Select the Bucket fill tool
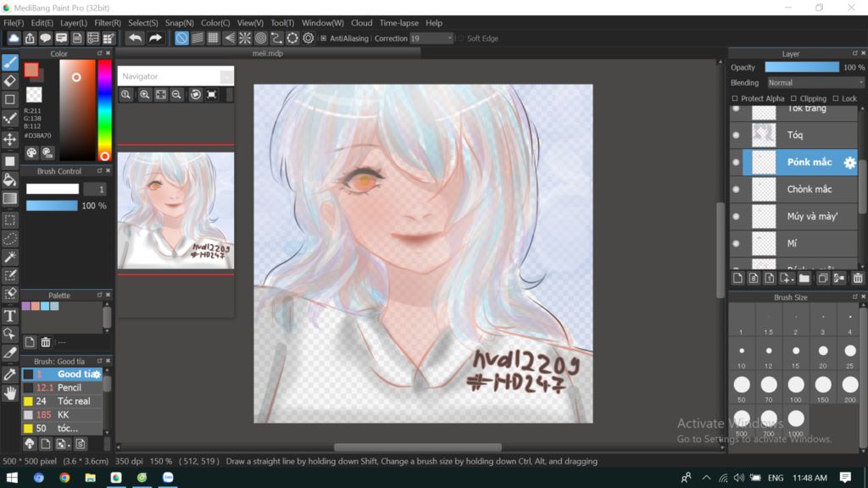 point(10,180)
